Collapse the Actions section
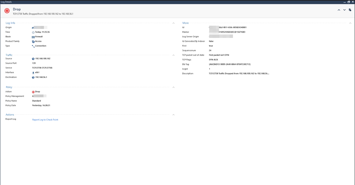Image resolution: width=355 pixels, height=185 pixels. [x=174, y=114]
